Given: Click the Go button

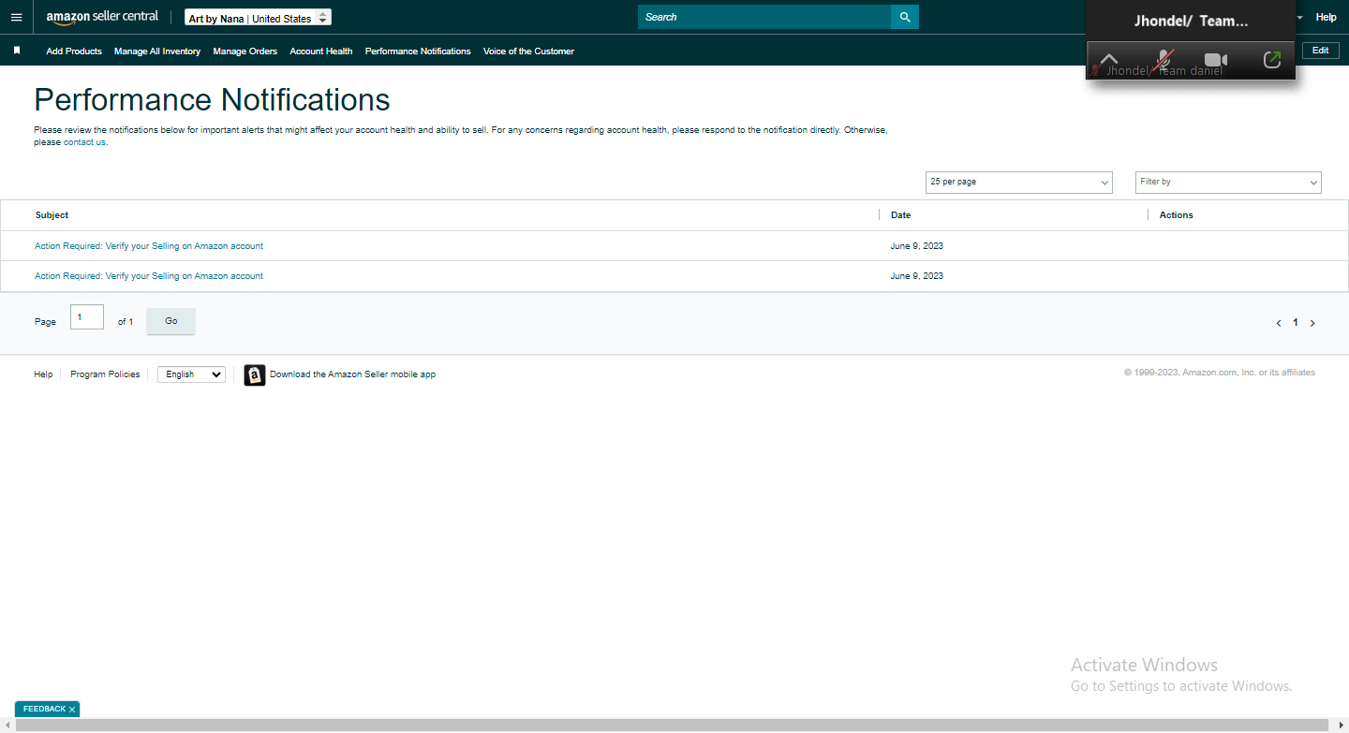Looking at the screenshot, I should click(x=171, y=321).
